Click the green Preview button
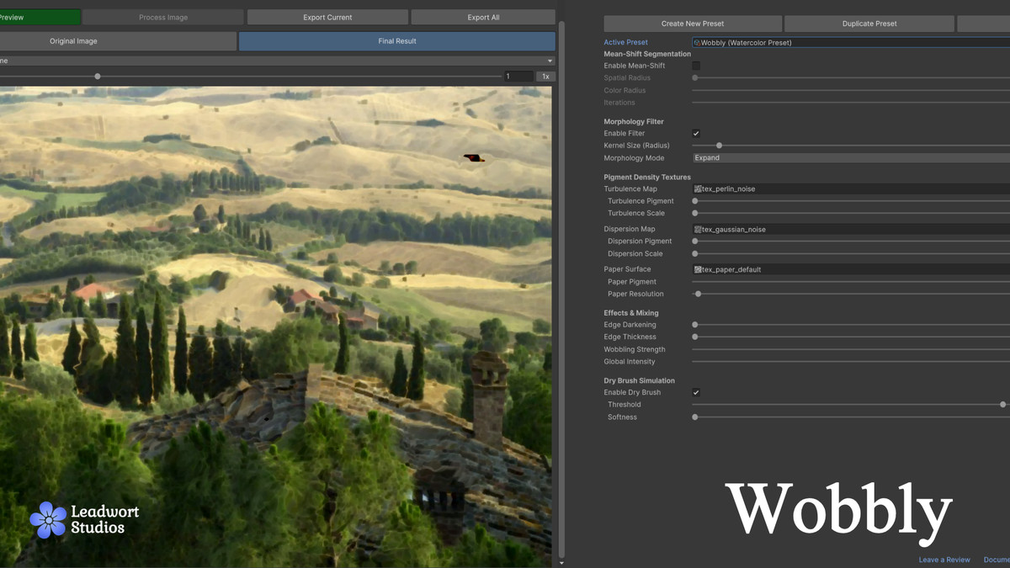Screen dimensions: 1010x568 tap(40, 17)
